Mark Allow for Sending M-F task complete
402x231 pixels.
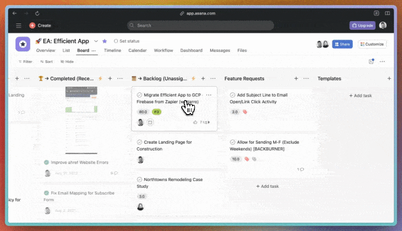pyautogui.click(x=233, y=142)
